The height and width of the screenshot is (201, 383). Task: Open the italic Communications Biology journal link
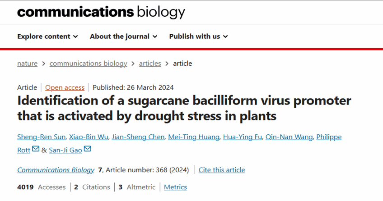coord(56,170)
